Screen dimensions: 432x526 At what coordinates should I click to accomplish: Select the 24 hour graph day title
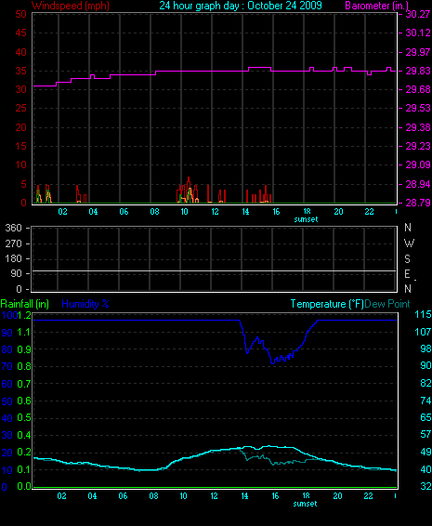tap(241, 6)
